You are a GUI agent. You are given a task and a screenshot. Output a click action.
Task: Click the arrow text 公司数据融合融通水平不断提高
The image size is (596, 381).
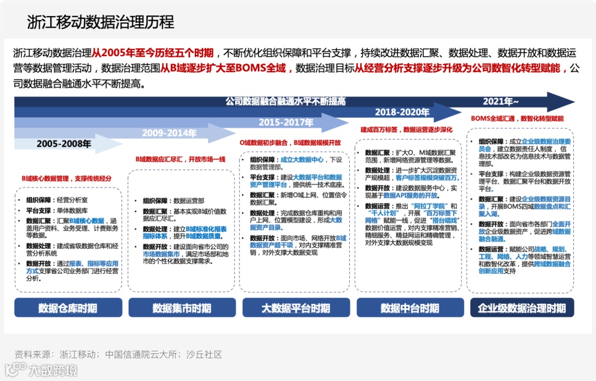click(x=285, y=101)
